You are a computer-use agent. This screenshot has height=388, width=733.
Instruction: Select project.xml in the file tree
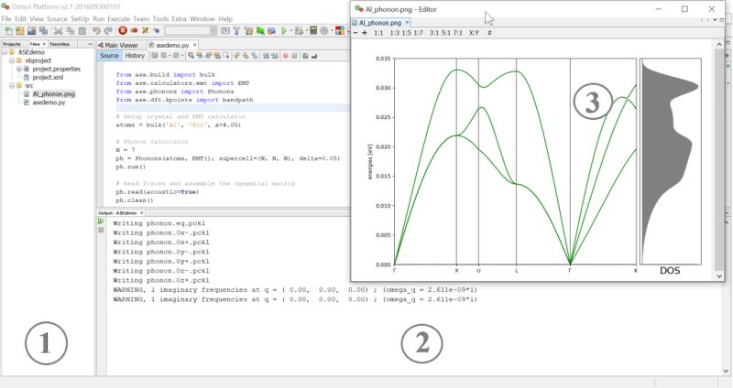tap(48, 78)
